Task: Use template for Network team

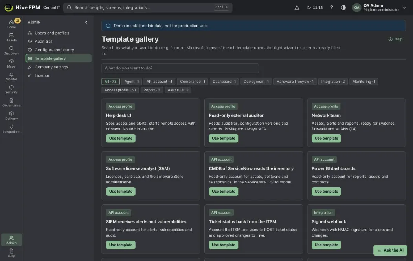Action: point(326,139)
